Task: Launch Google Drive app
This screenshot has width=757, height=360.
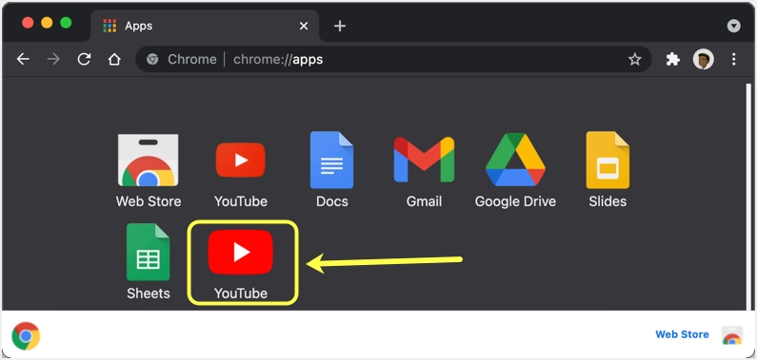Action: click(x=515, y=160)
